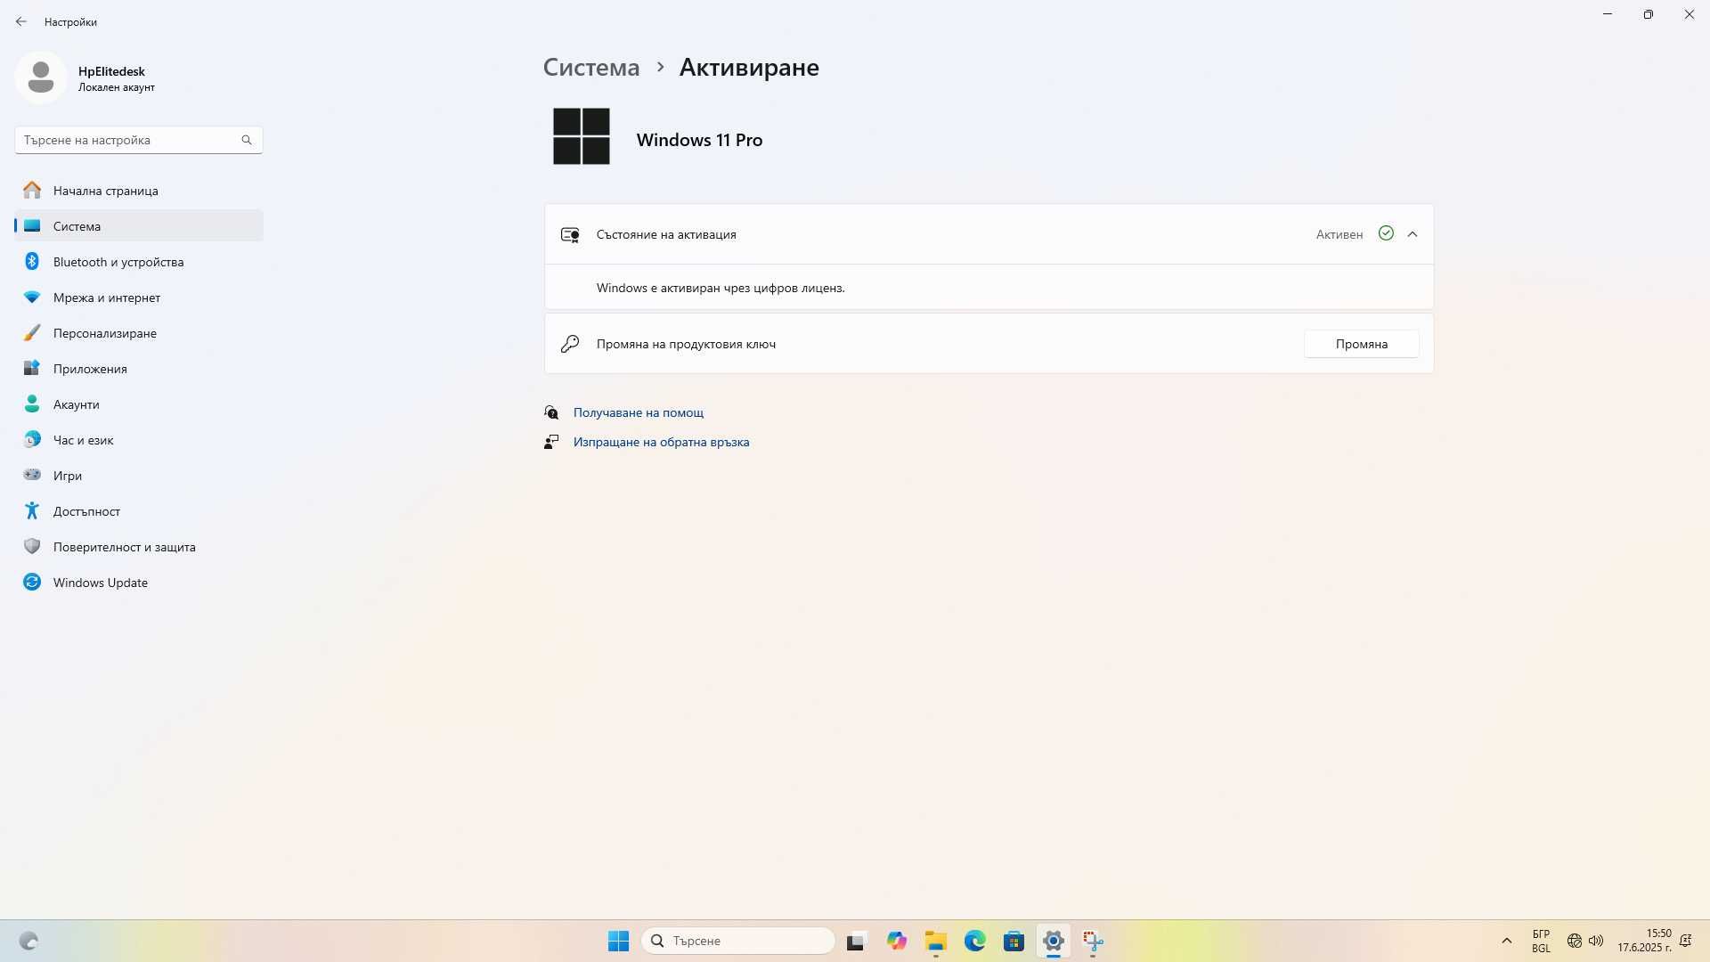The height and width of the screenshot is (962, 1710).
Task: Click the clock and globe icon
Action: [x=32, y=439]
